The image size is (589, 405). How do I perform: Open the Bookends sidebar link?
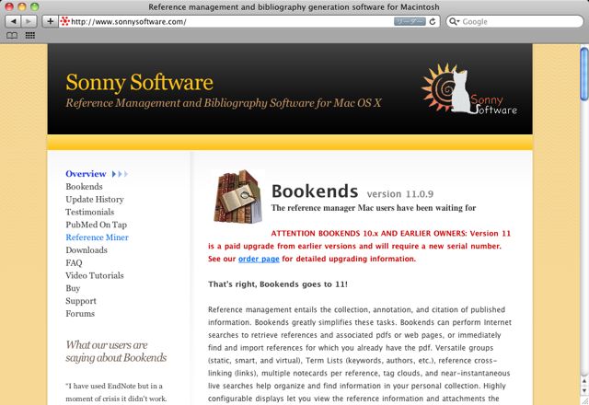pos(84,186)
